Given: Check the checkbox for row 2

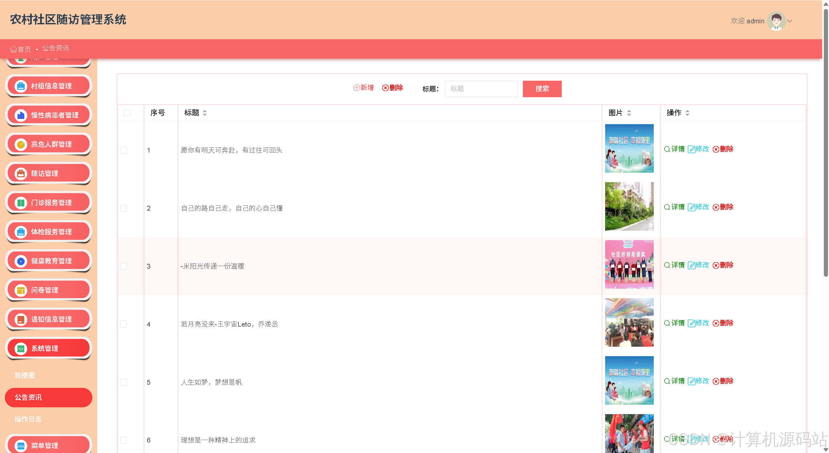Looking at the screenshot, I should [123, 208].
